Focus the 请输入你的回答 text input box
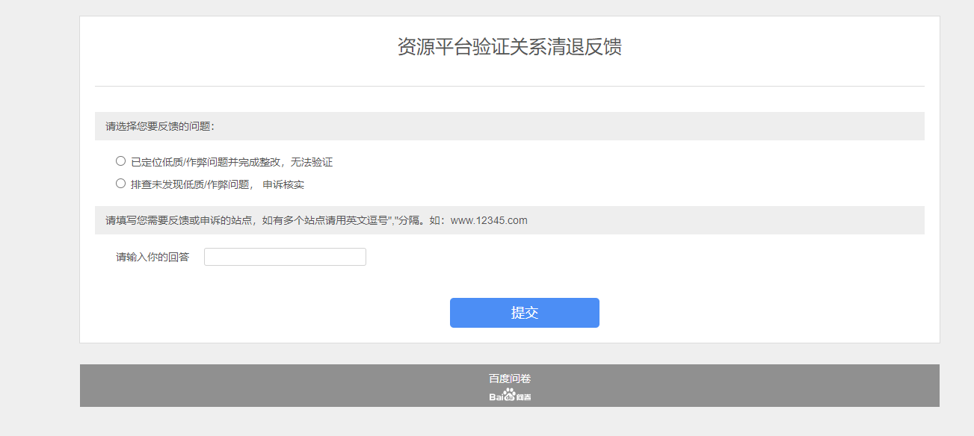974x436 pixels. pos(285,257)
